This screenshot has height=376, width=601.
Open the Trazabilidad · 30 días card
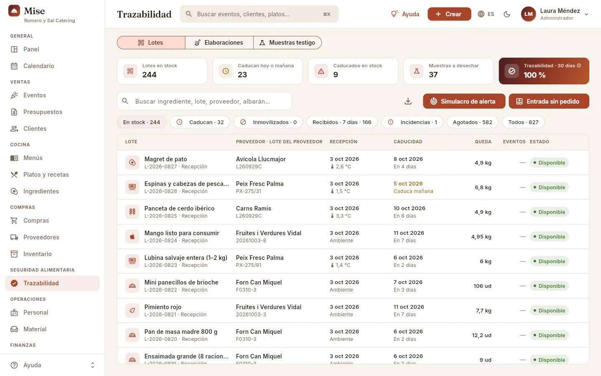pyautogui.click(x=544, y=71)
